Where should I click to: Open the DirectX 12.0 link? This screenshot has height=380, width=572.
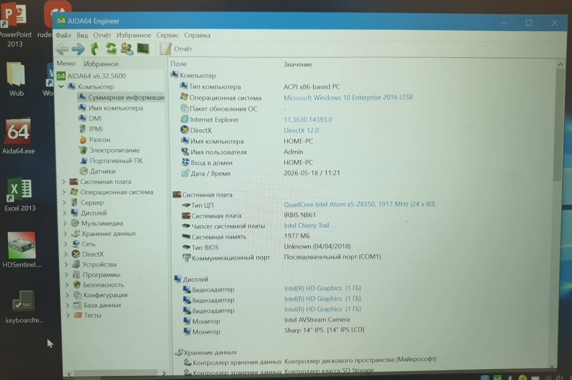[301, 131]
